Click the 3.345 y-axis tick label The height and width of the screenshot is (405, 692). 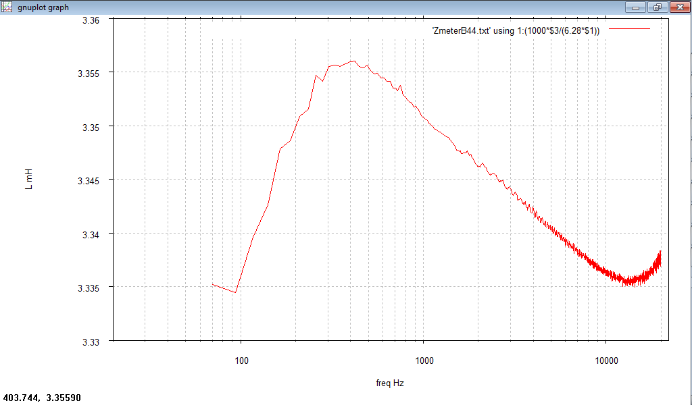point(89,181)
